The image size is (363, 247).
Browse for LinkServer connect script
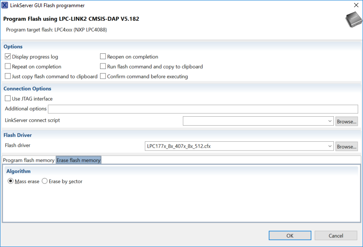(x=347, y=121)
